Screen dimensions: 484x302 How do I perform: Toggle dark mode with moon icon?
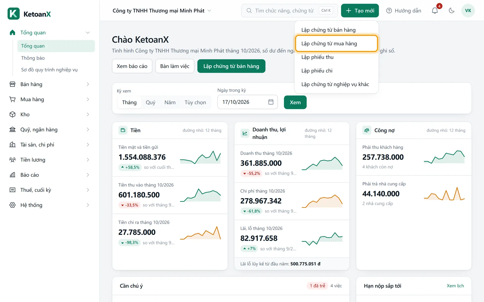point(452,11)
